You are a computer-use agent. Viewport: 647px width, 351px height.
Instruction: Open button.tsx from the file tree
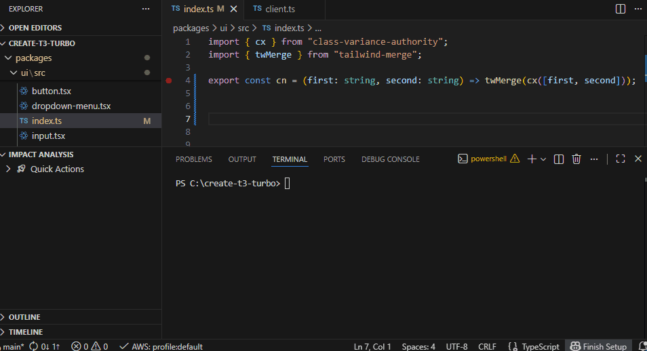coord(52,91)
